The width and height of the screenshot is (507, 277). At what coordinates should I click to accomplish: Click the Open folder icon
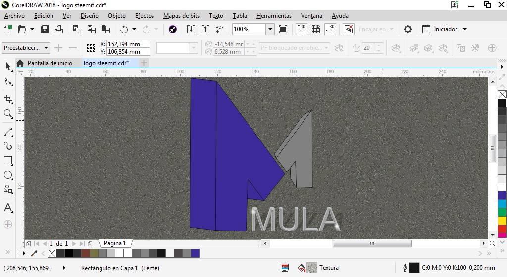[x=22, y=29]
